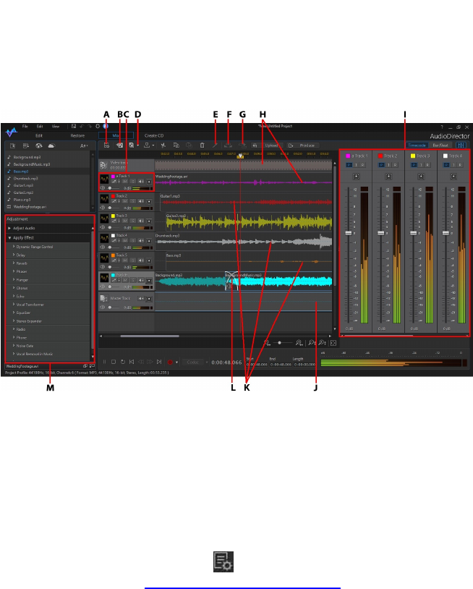
Task: Toggle solo S on Track 4
Action: 132,240
